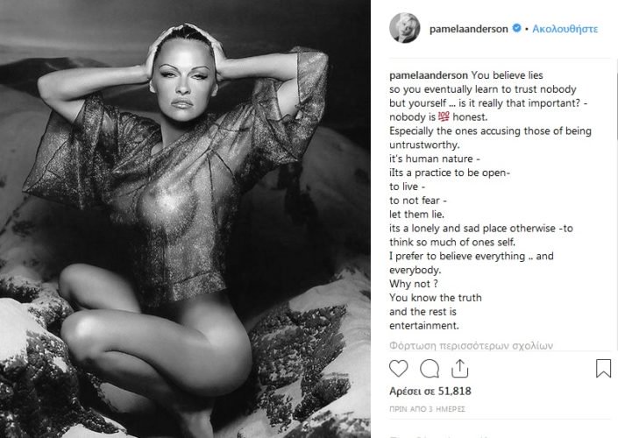The image size is (618, 438).
Task: Follow the account via Ακολουθήστε
Action: [x=565, y=29]
